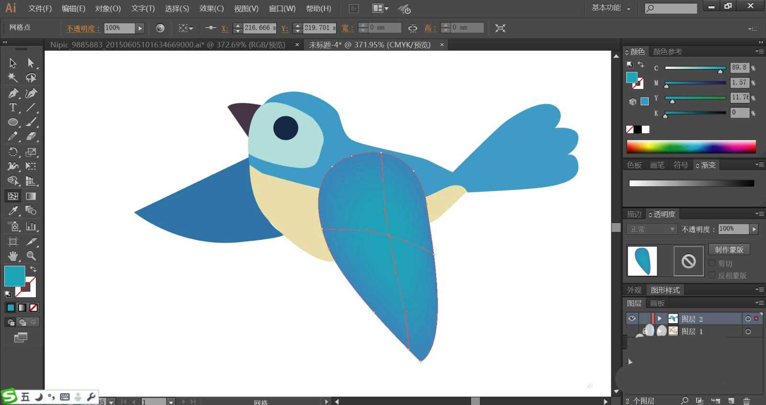Expand the 图层 2 layer disclosure triangle
This screenshot has width=766, height=405.
click(x=660, y=318)
